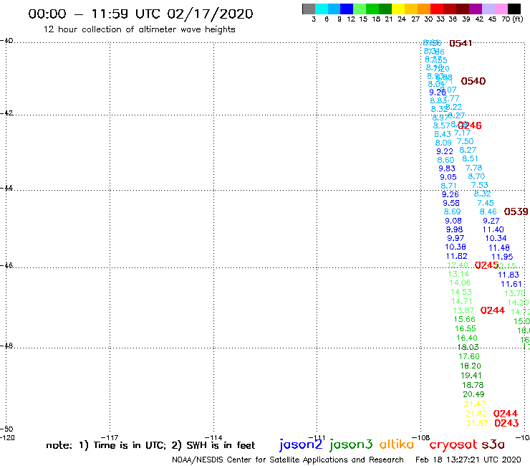Click the wave height value 10.34
Image resolution: width=530 pixels, height=466 pixels.
[x=496, y=238]
